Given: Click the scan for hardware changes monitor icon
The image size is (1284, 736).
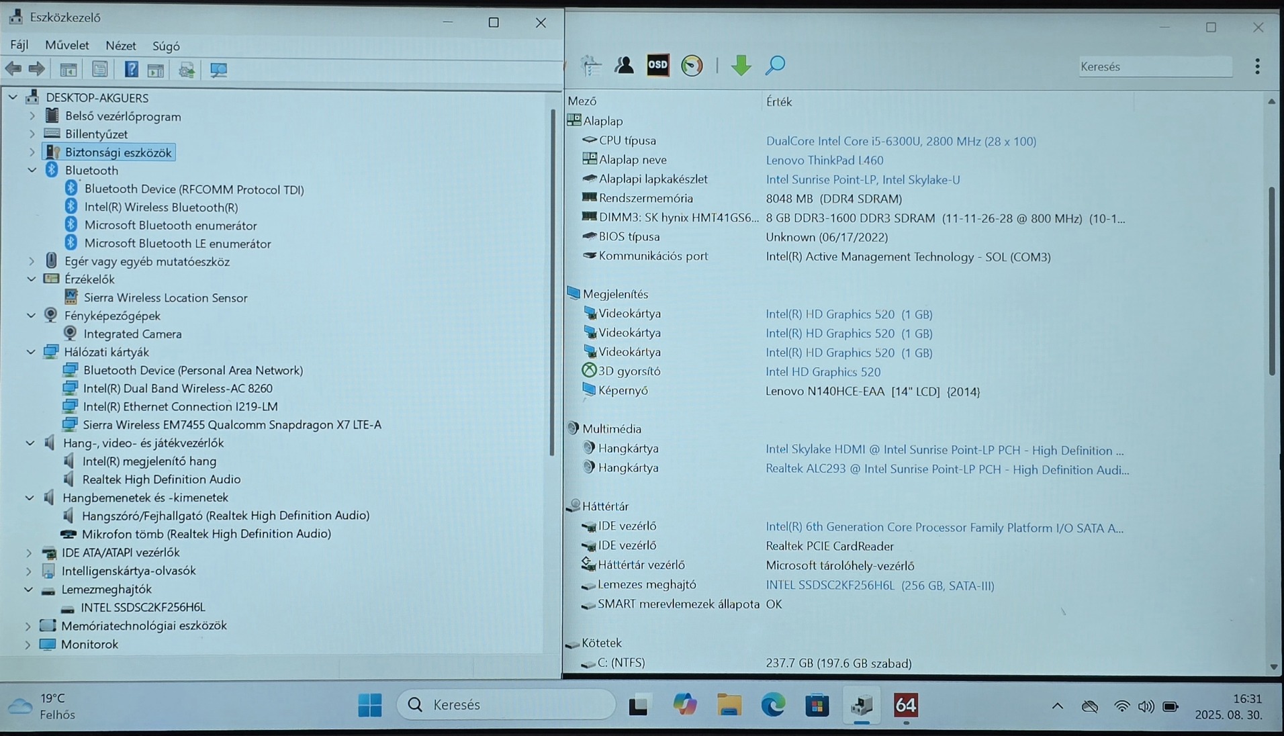Looking at the screenshot, I should pos(218,70).
